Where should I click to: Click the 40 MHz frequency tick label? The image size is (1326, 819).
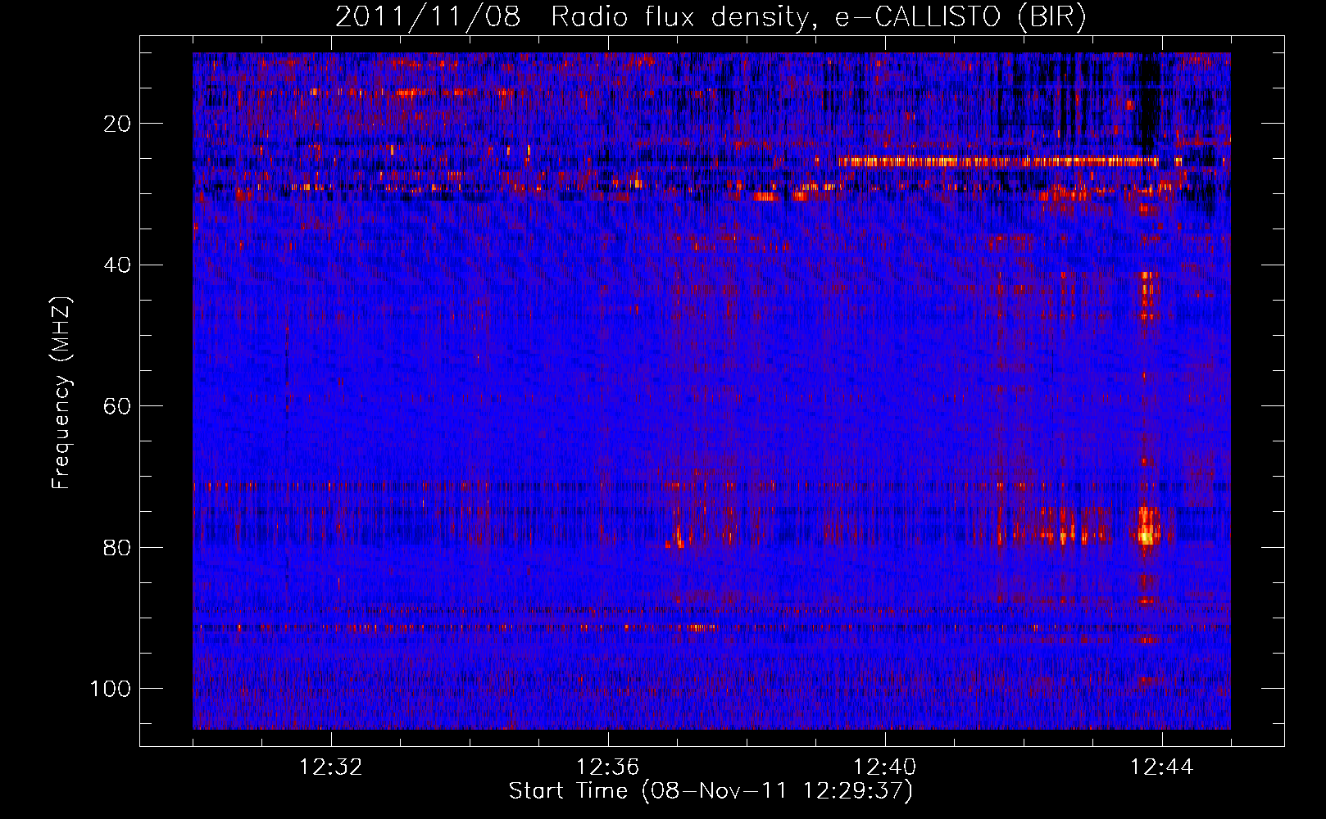pyautogui.click(x=118, y=265)
